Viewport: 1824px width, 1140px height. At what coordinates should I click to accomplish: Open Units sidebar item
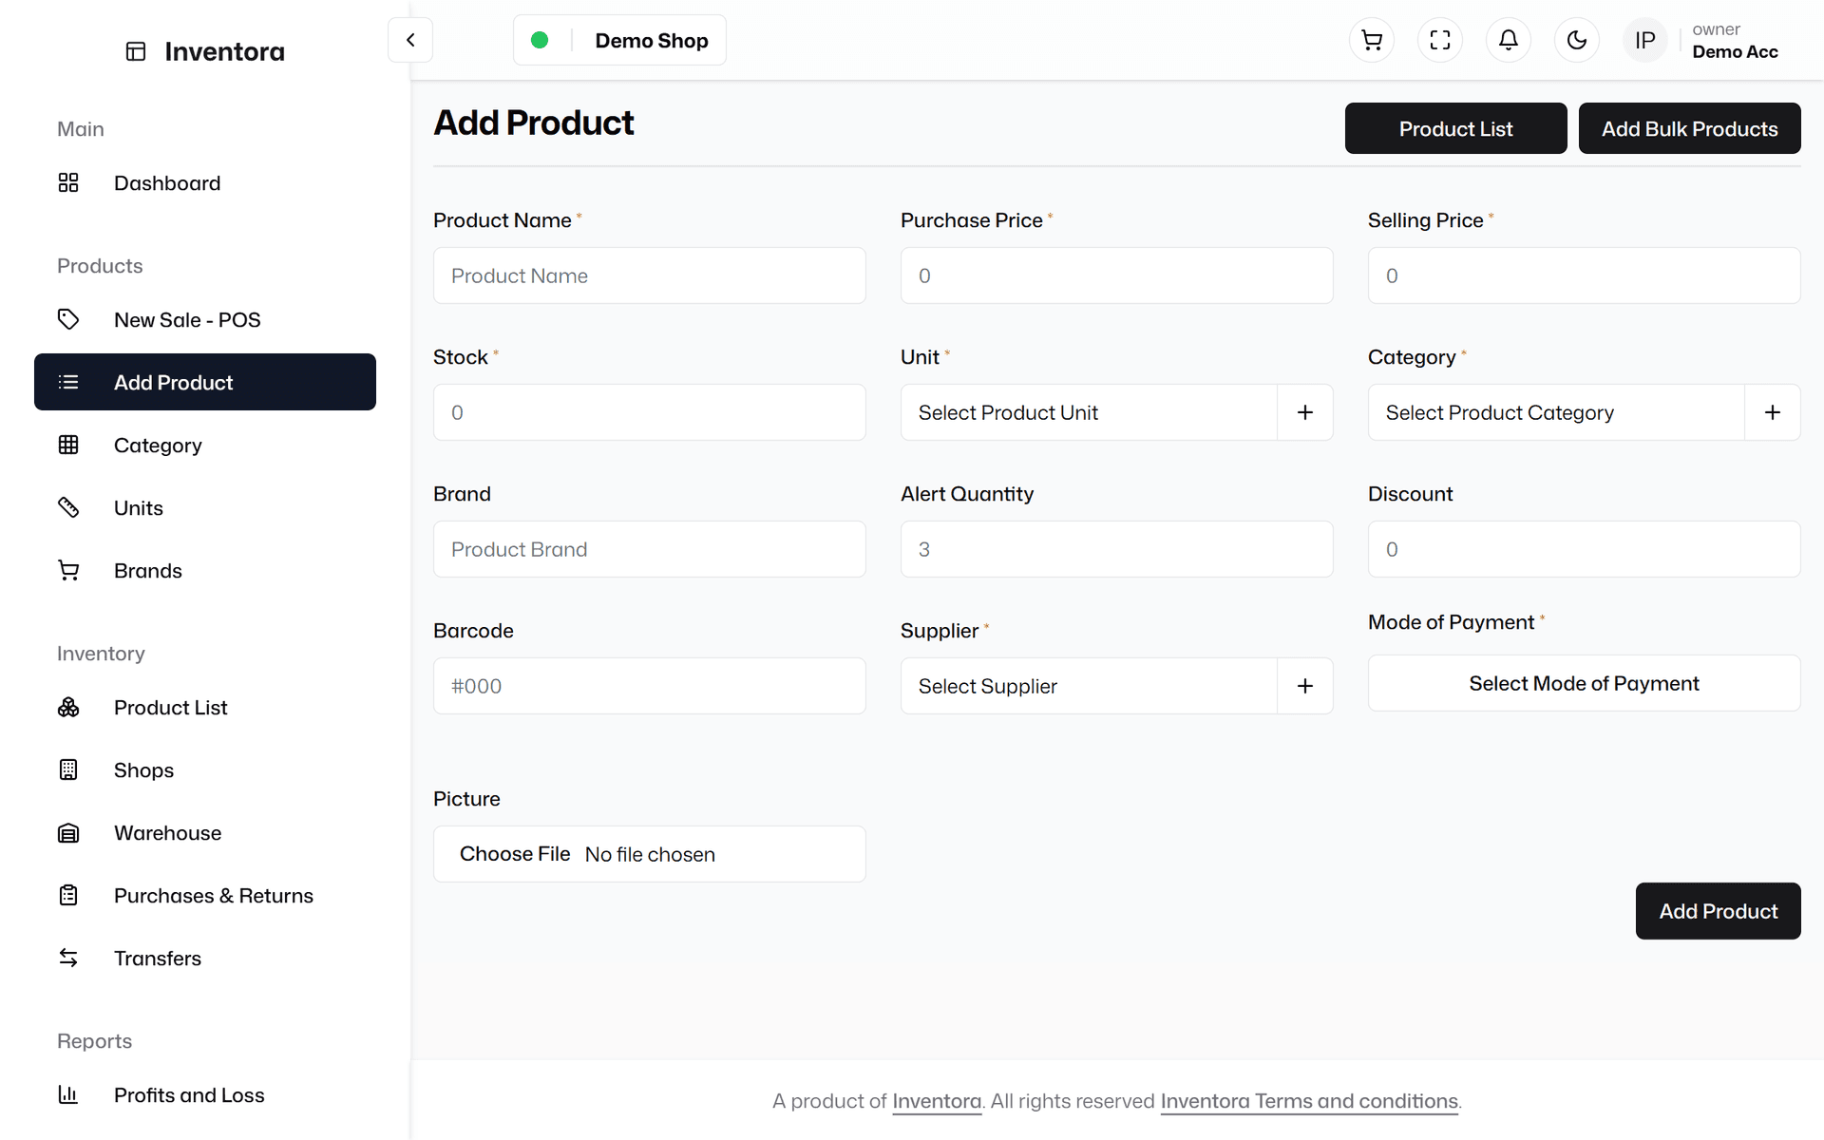click(205, 507)
